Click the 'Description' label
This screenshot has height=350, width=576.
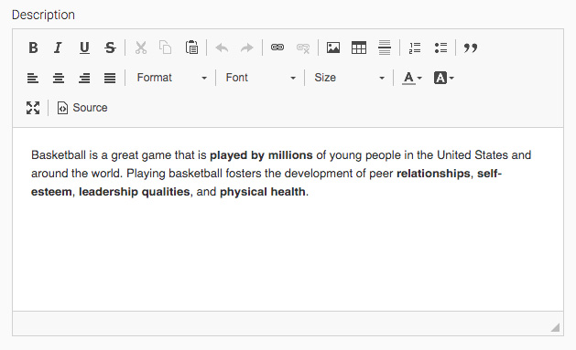(x=43, y=15)
